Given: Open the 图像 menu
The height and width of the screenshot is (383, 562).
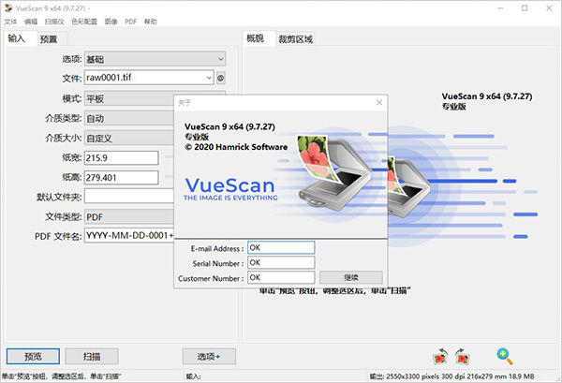Looking at the screenshot, I should 111,22.
